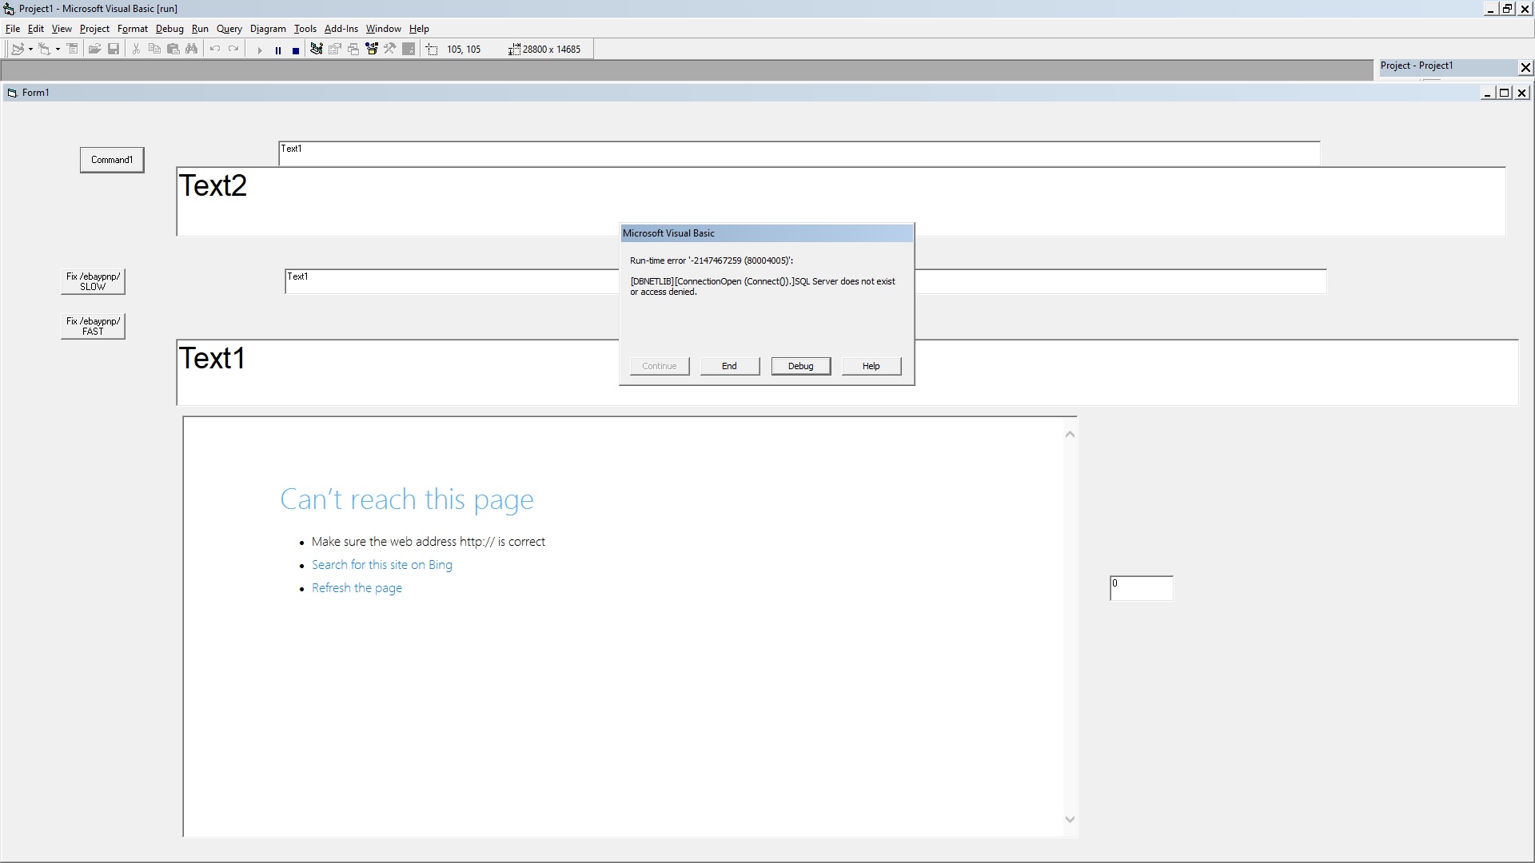Open the Properties Window toolbar icon
The width and height of the screenshot is (1535, 863).
tap(335, 49)
